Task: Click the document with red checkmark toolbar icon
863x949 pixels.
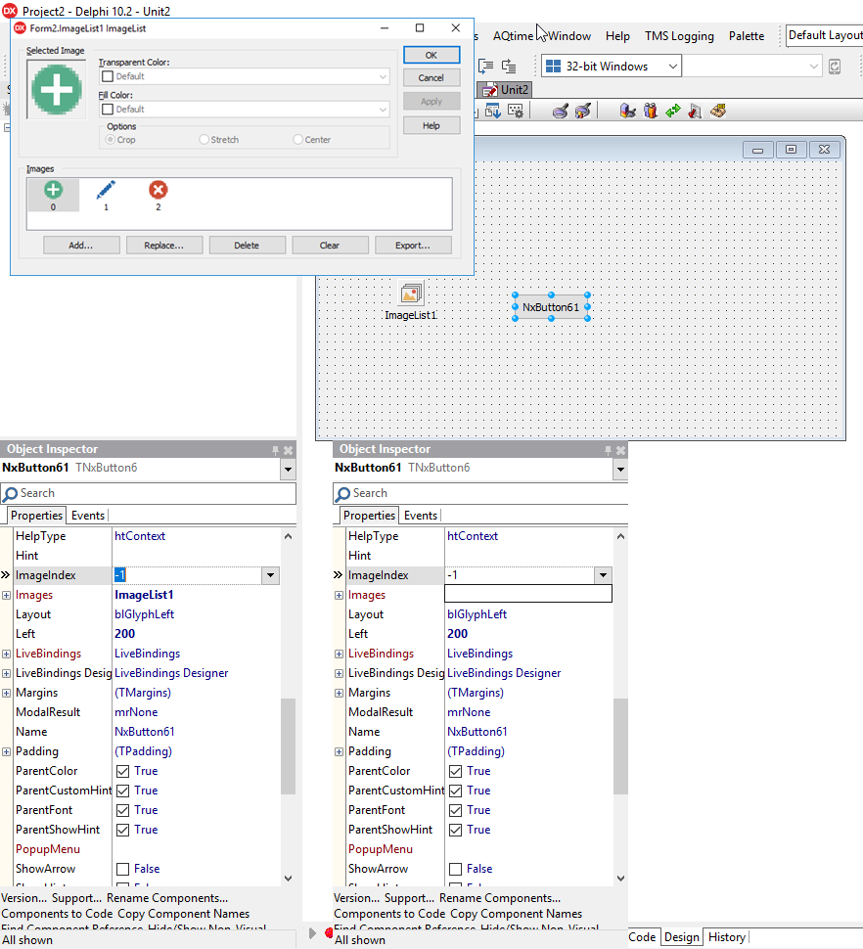Action: (x=696, y=111)
